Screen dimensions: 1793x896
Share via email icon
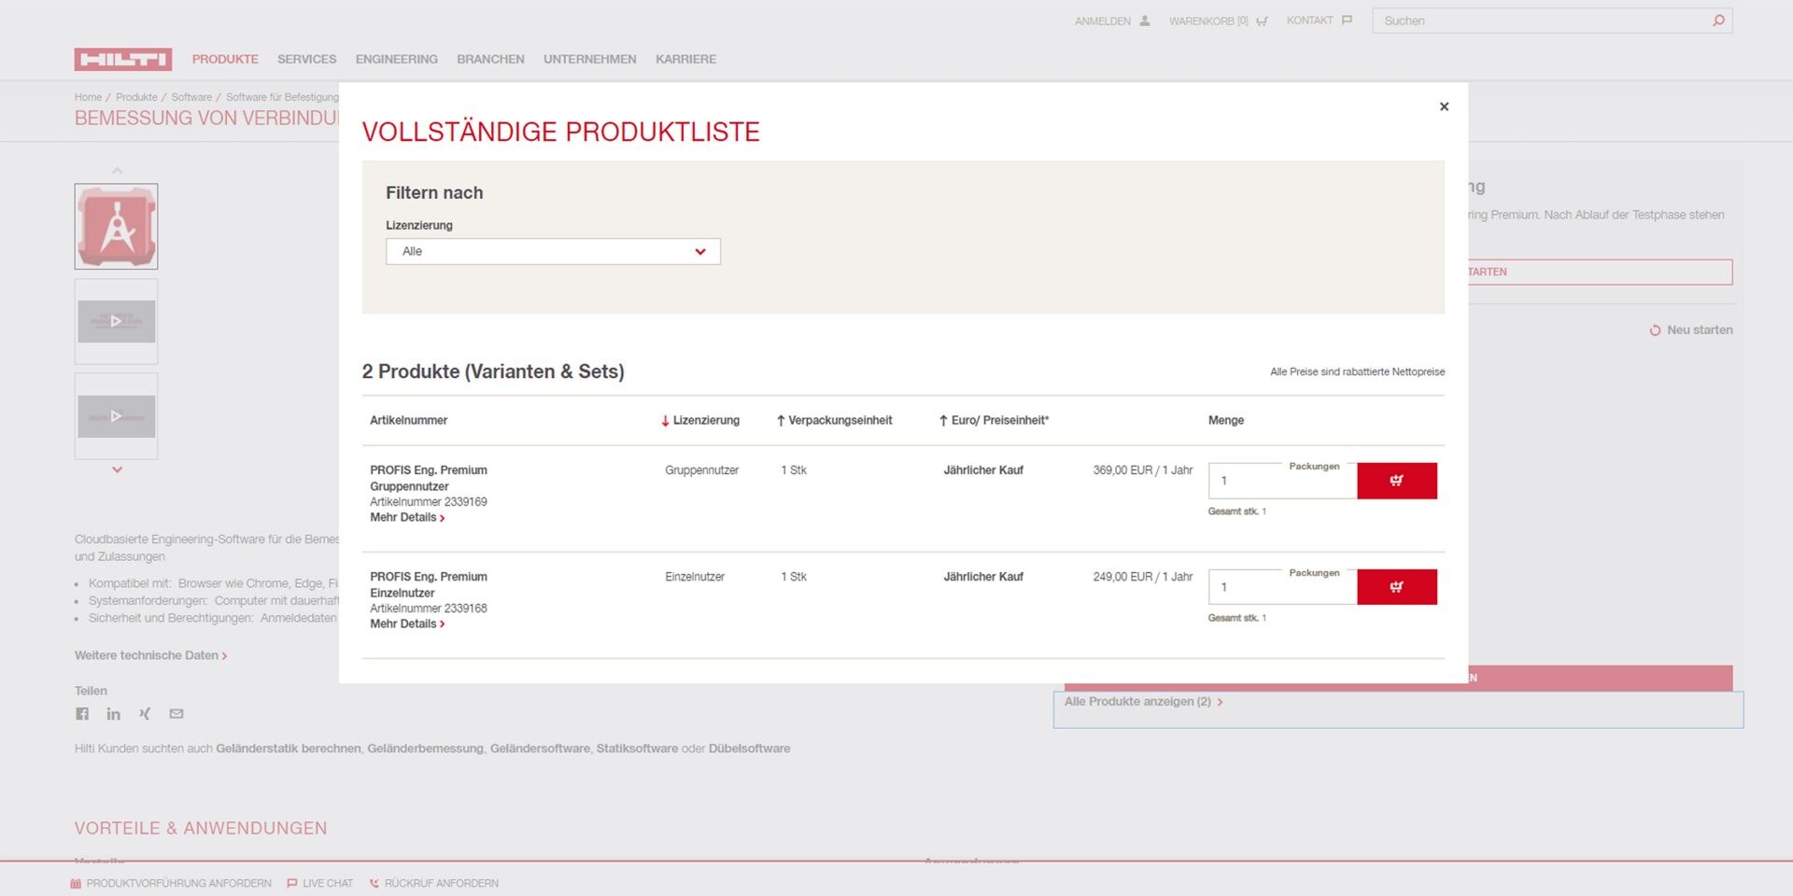point(176,714)
